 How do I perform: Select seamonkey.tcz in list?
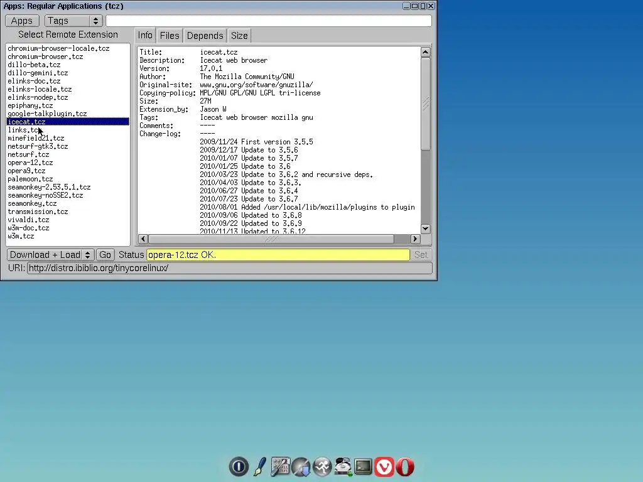(68, 204)
